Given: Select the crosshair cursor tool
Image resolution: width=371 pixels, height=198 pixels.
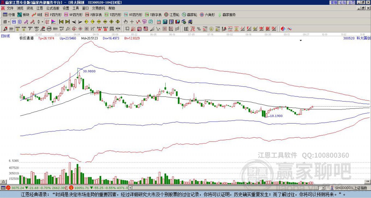Looking at the screenshot, I should tap(132, 22).
